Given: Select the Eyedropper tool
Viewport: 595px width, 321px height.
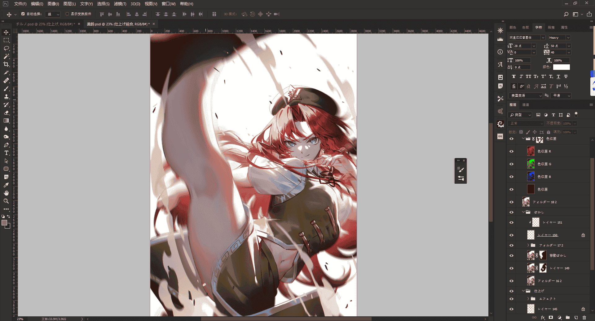Looking at the screenshot, I should pyautogui.click(x=6, y=185).
